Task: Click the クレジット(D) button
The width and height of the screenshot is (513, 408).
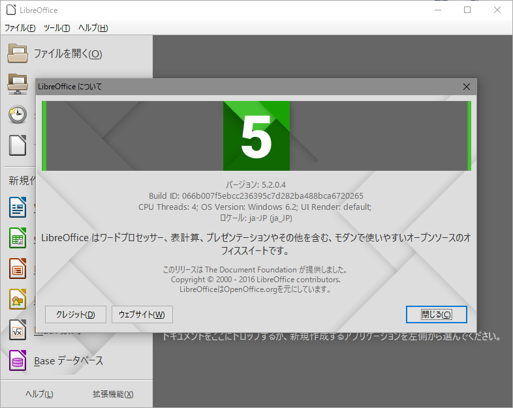Action: coord(76,314)
